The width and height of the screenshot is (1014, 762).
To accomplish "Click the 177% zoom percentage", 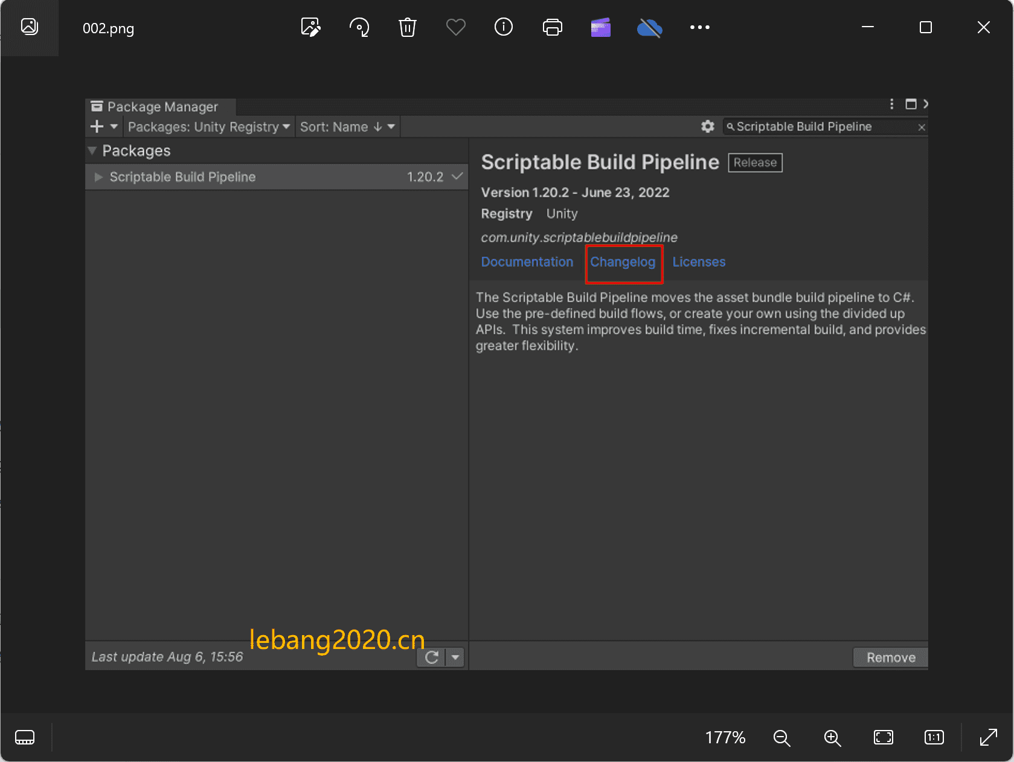I will tap(725, 737).
